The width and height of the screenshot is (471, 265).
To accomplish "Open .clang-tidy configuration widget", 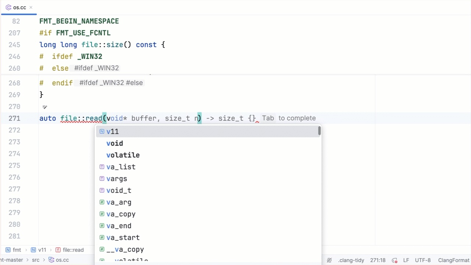I will point(351,260).
